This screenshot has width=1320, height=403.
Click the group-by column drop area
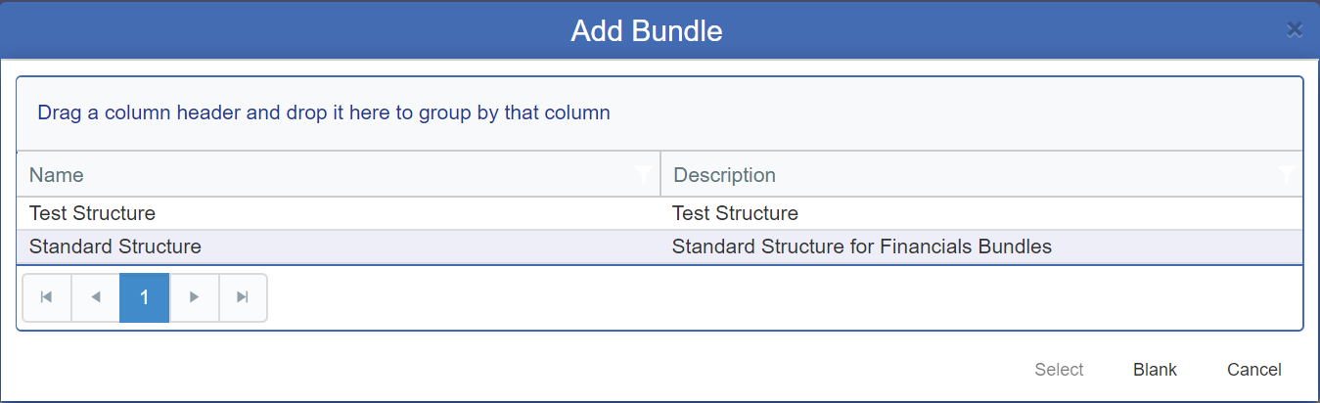coord(660,113)
